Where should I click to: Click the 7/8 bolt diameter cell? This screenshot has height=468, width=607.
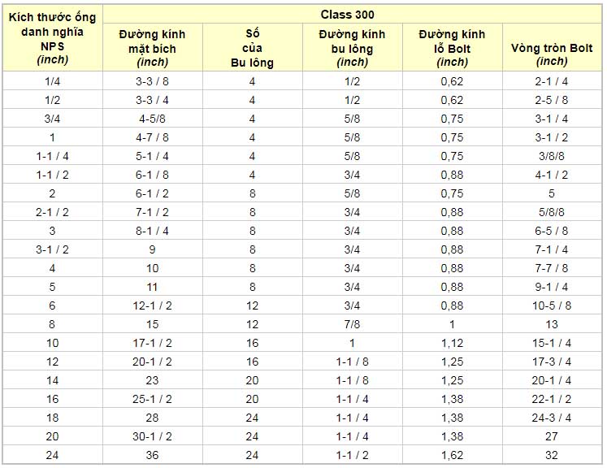pos(352,324)
